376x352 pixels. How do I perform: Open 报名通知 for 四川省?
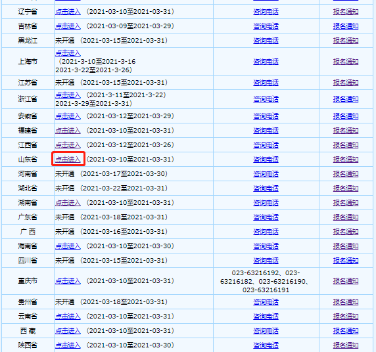pos(346,261)
